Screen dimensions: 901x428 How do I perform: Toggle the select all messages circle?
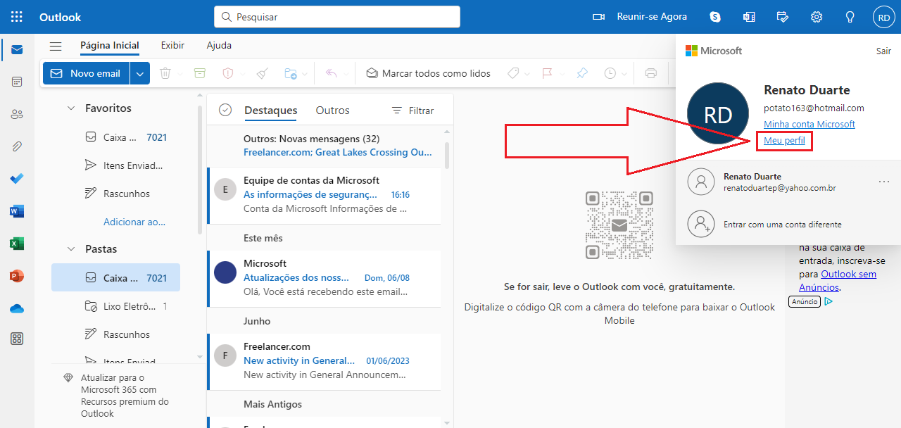[x=225, y=110]
